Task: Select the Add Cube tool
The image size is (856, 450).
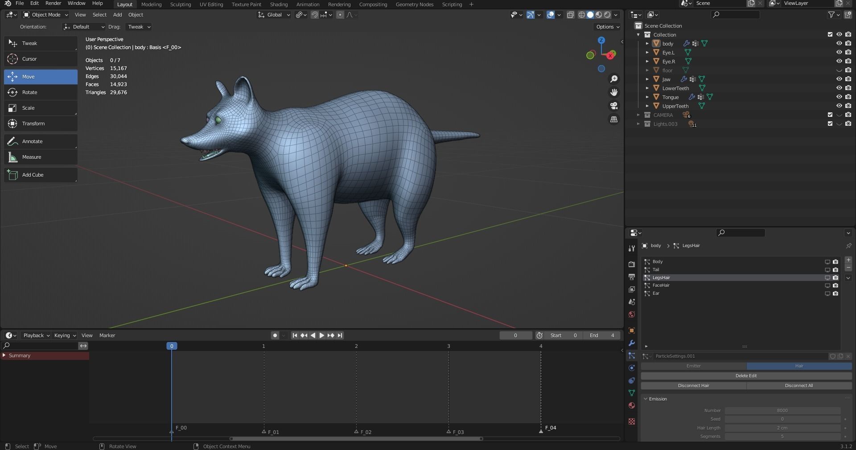Action: (41, 175)
